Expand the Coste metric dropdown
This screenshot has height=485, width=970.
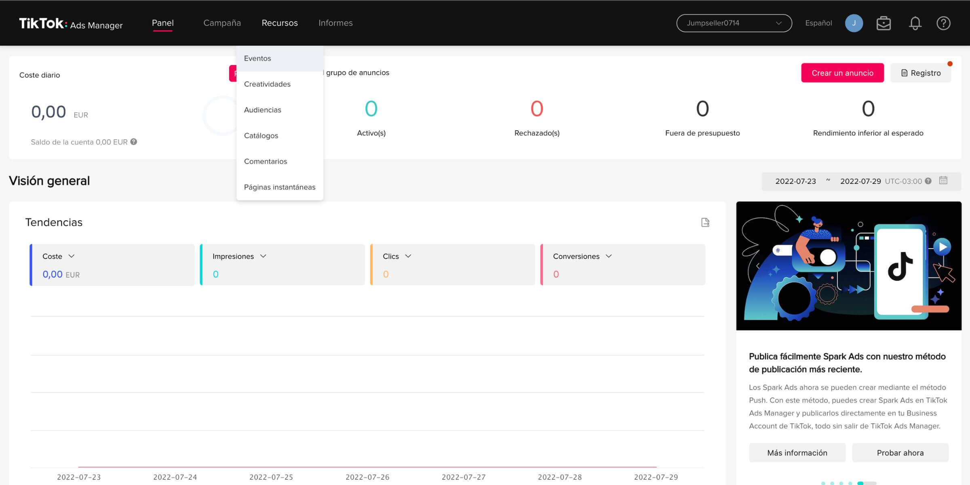pos(72,256)
